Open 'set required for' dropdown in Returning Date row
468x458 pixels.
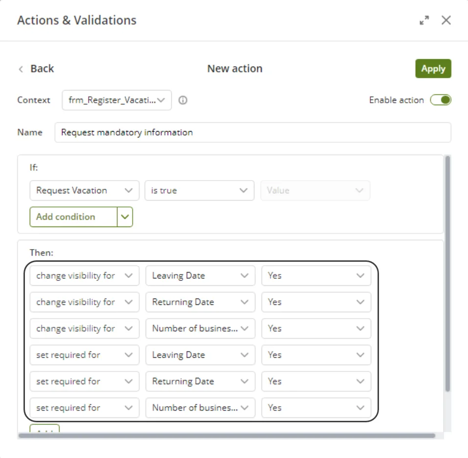(85, 381)
